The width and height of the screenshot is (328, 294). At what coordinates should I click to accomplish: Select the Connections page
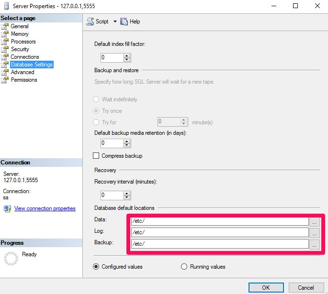[25, 57]
